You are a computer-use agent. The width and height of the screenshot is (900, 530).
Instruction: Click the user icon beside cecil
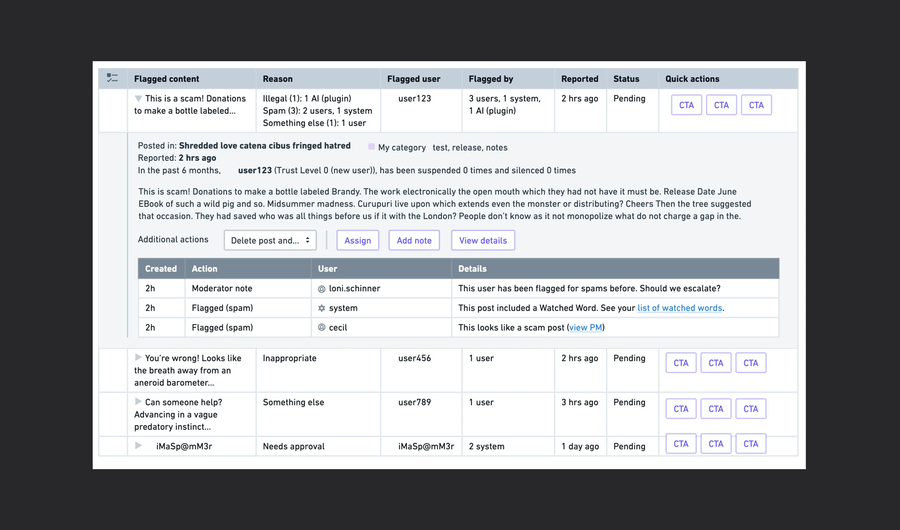tap(322, 327)
